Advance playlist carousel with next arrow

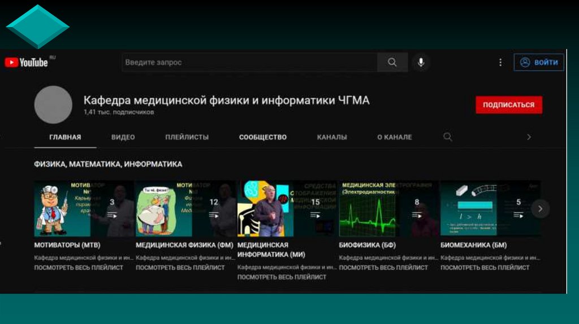click(540, 209)
